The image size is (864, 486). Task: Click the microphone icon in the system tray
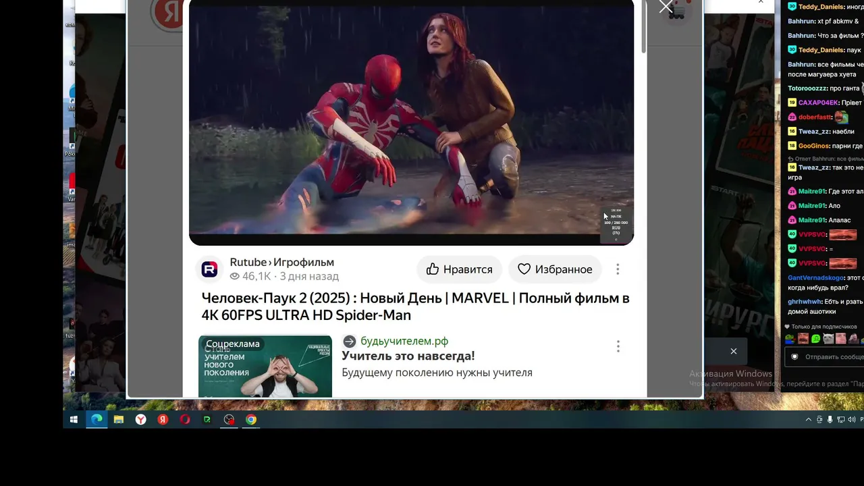pos(830,420)
